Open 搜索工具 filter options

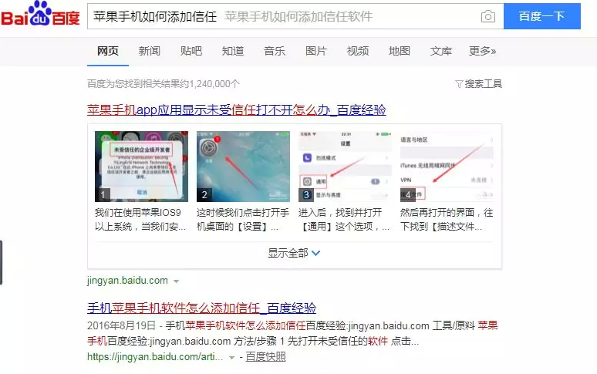(479, 83)
